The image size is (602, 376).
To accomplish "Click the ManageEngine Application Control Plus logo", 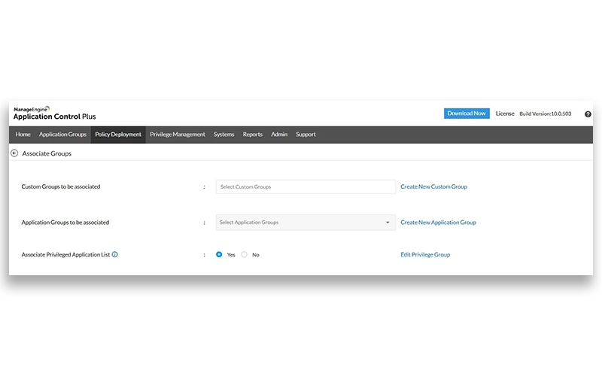I will (54, 114).
